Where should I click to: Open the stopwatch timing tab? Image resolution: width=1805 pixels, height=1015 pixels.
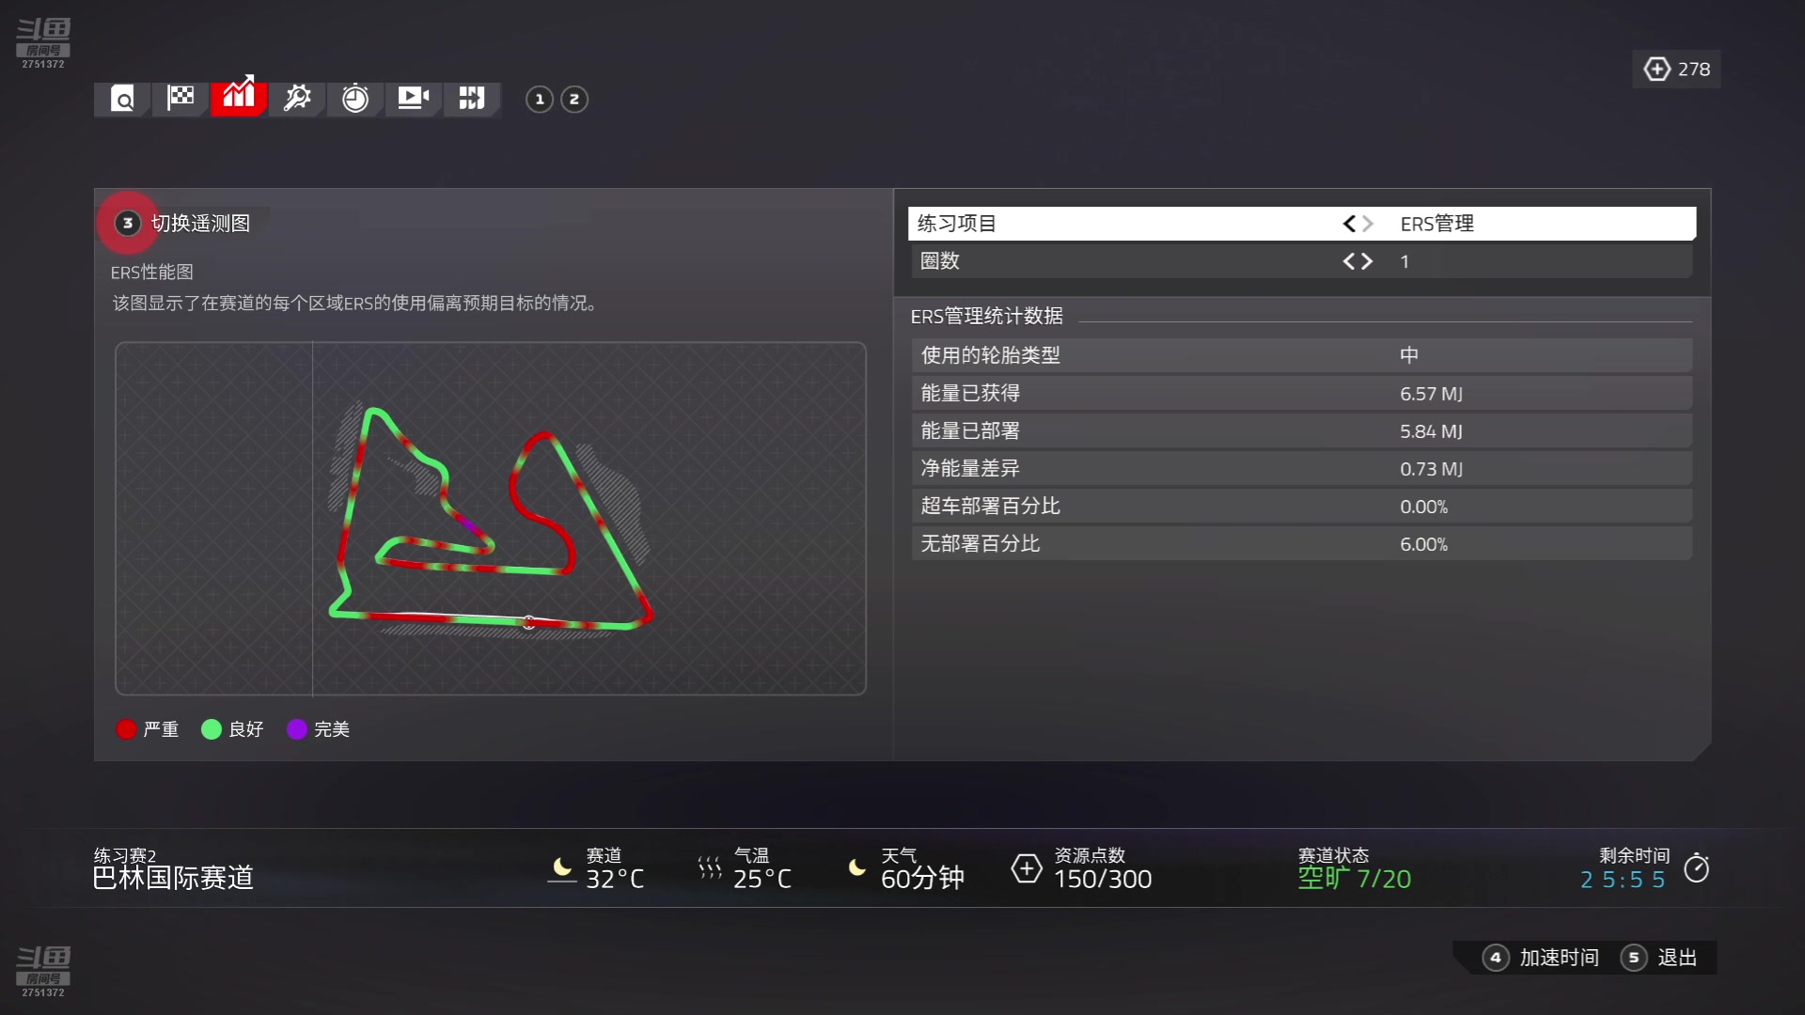pos(355,98)
